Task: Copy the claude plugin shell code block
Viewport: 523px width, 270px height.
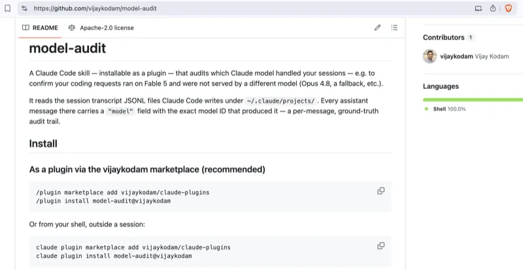Action: click(x=380, y=246)
